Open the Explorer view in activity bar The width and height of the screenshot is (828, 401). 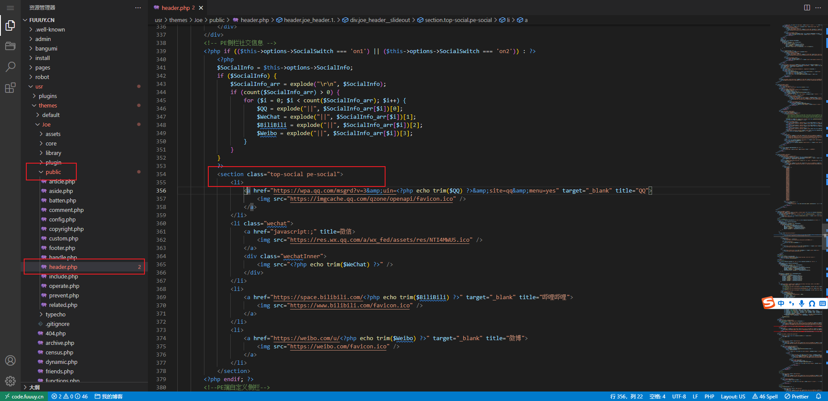pos(10,26)
